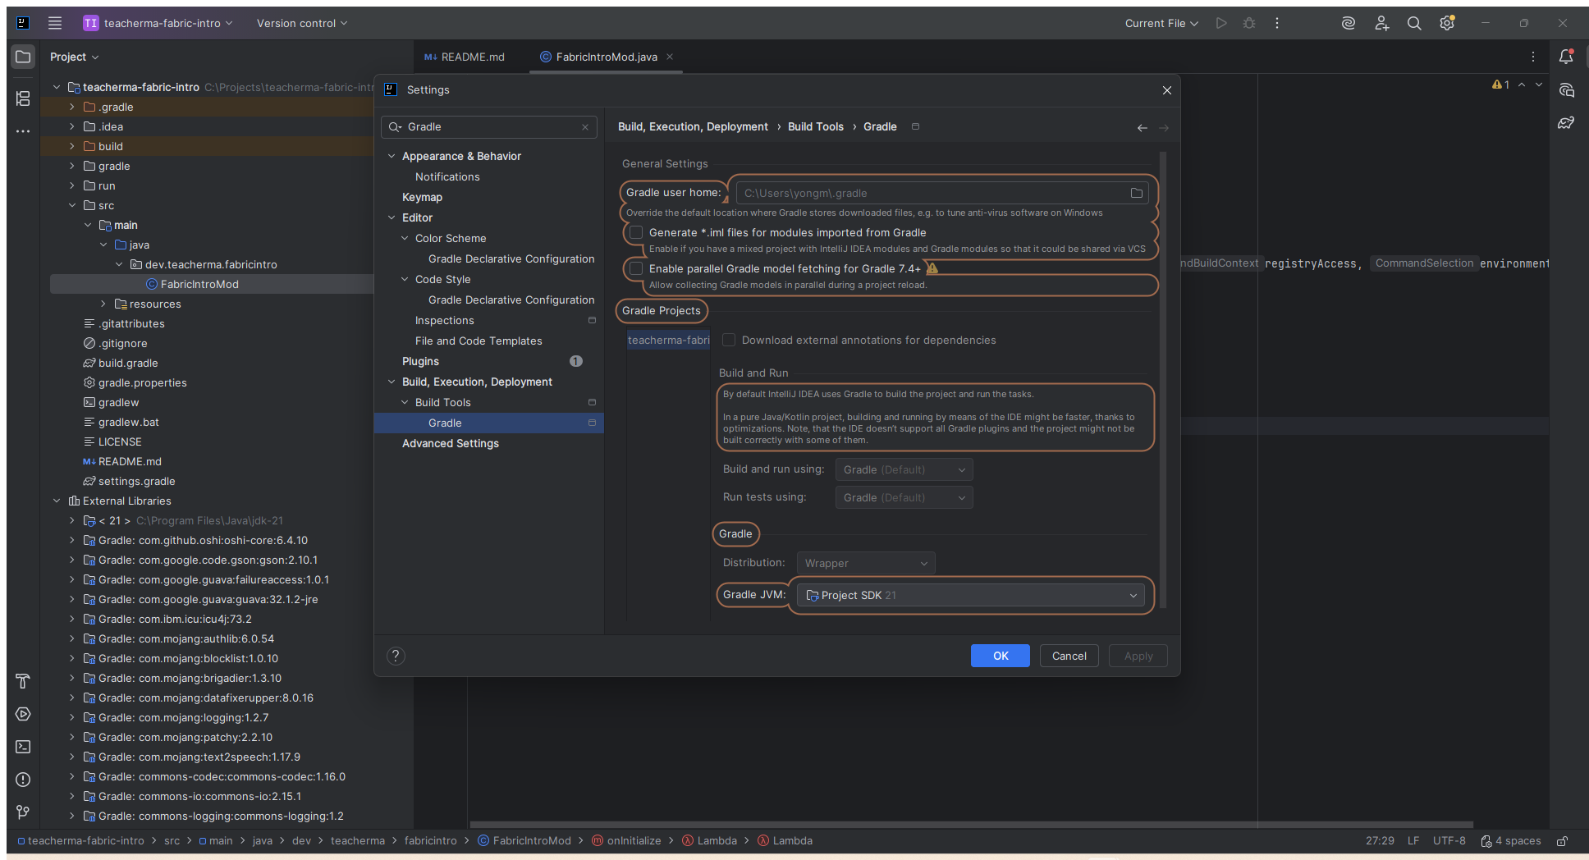Browse for Gradle user home folder

1137,193
